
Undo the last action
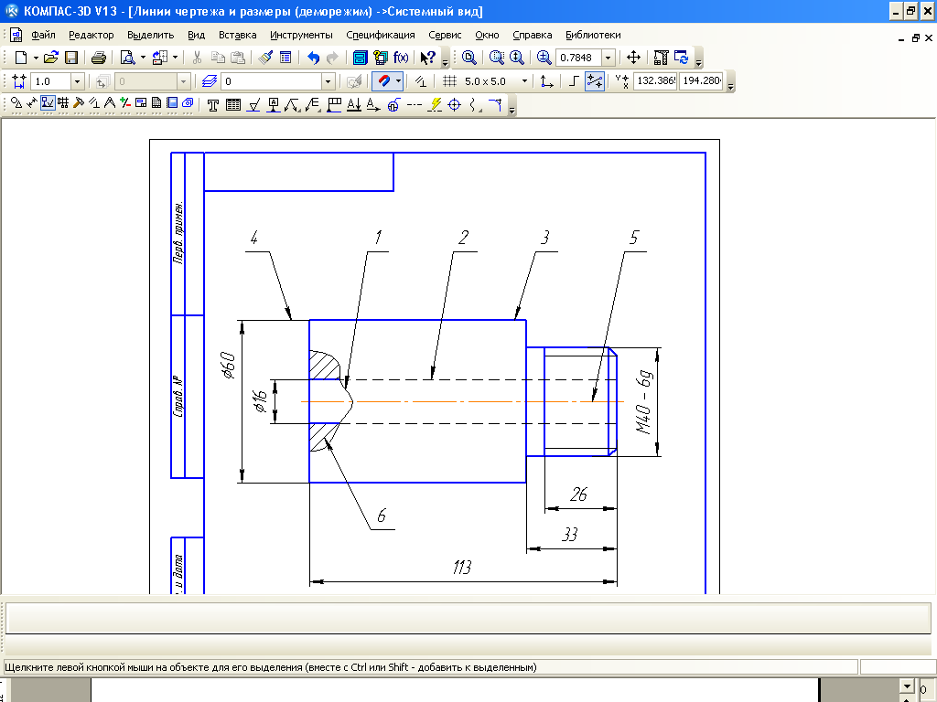(x=313, y=58)
